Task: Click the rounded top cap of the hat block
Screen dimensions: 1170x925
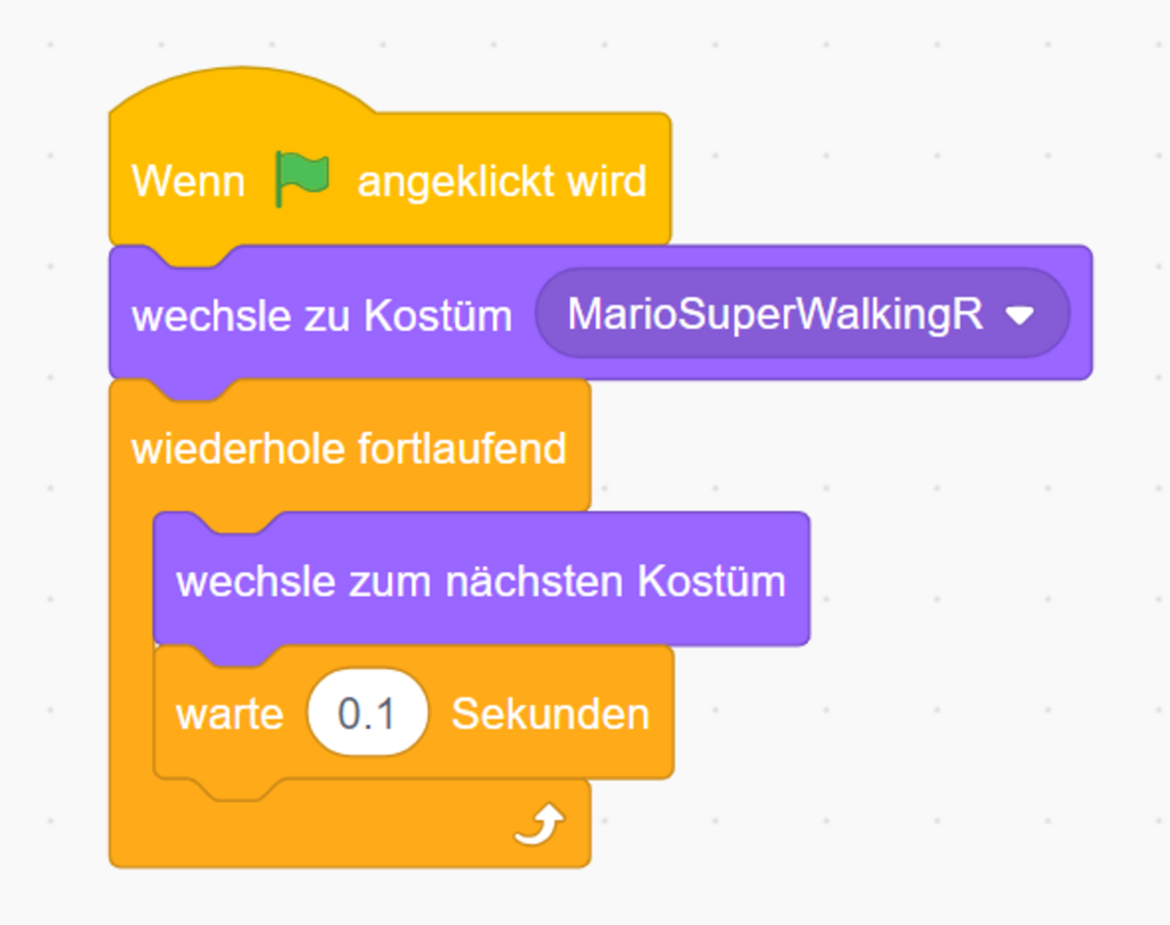Action: (x=242, y=90)
